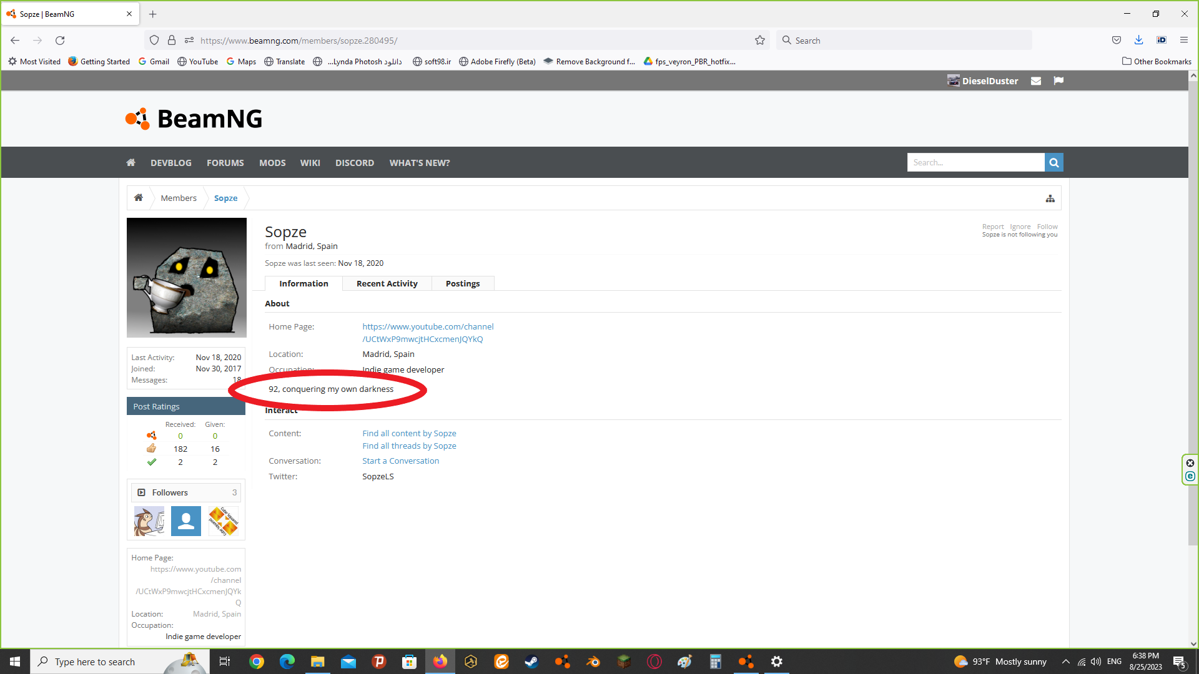The height and width of the screenshot is (674, 1199).
Task: Click the BeamNG forum search field
Action: pos(975,163)
